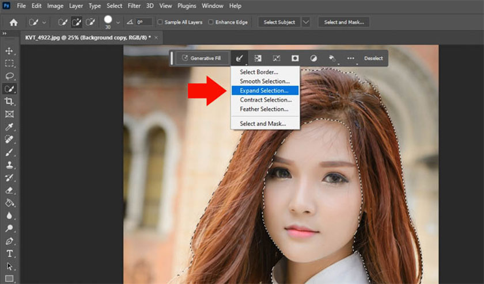Select the Horizontal Type tool

10,254
